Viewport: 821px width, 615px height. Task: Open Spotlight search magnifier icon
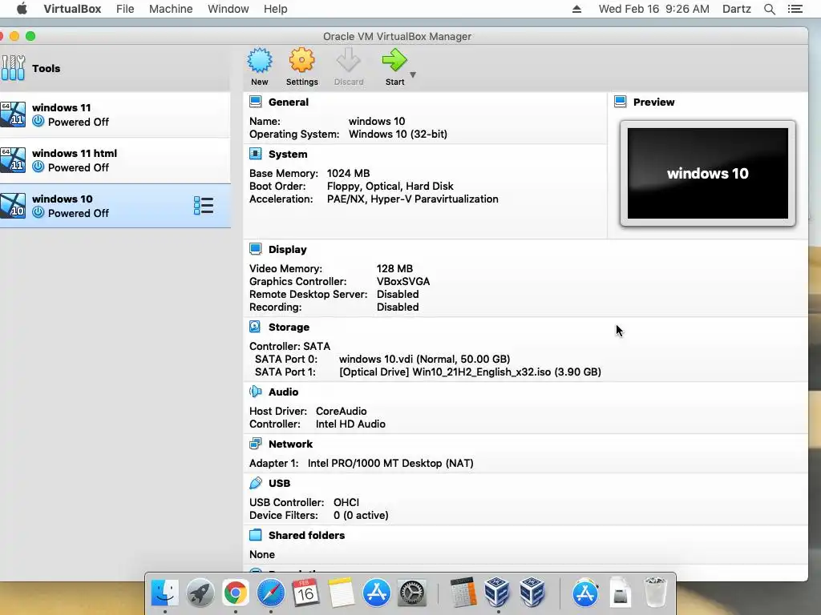pos(769,9)
